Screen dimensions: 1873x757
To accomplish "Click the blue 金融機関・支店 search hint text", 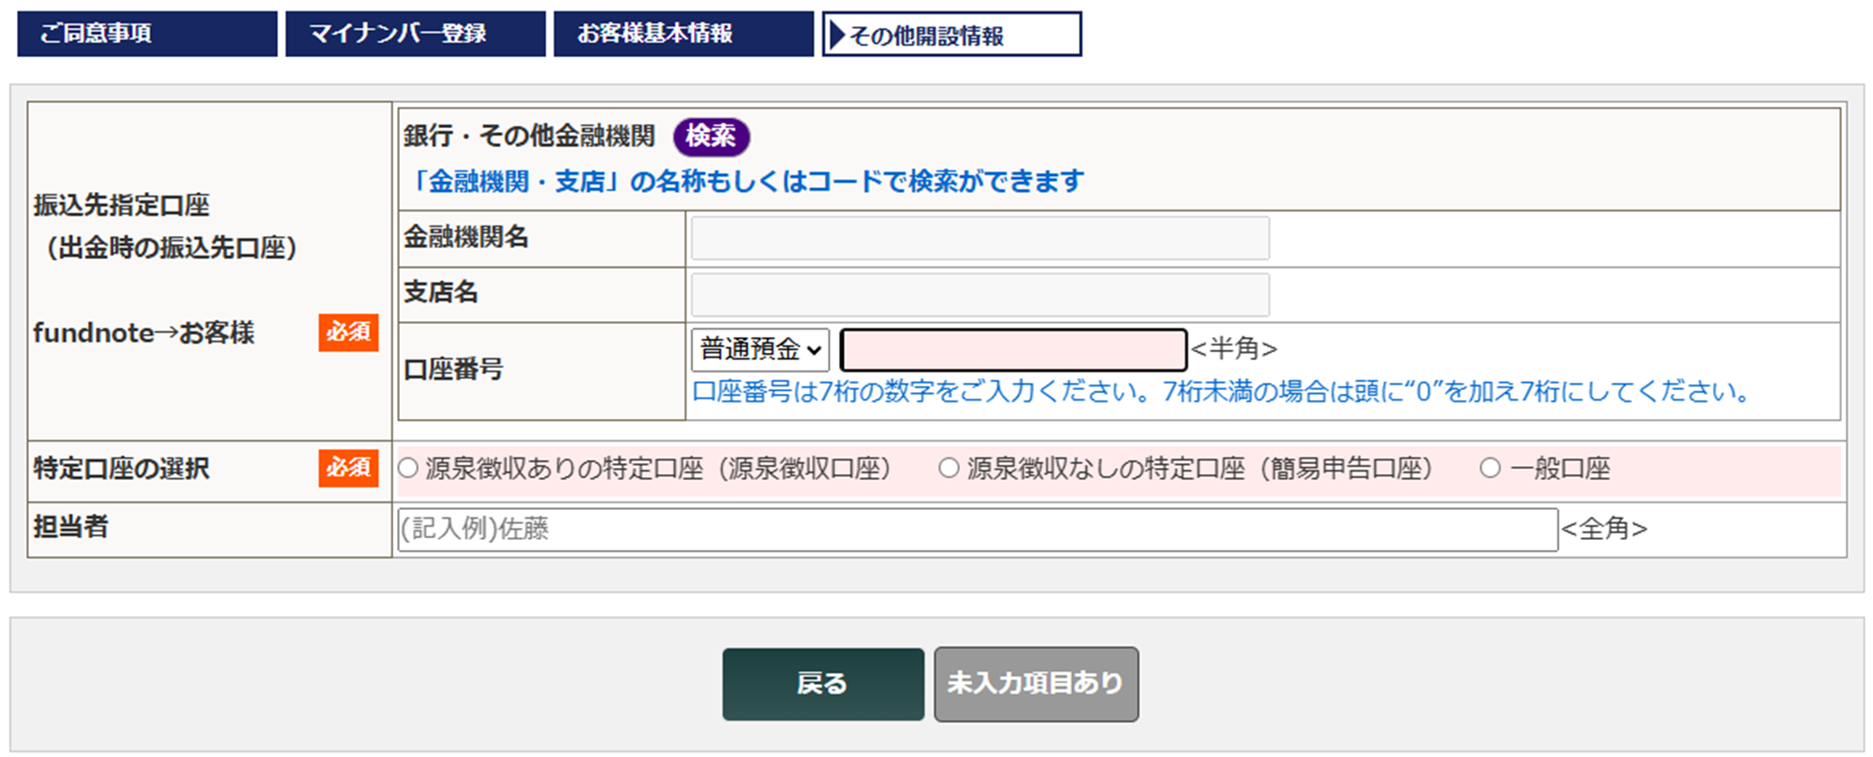I will pos(746,181).
